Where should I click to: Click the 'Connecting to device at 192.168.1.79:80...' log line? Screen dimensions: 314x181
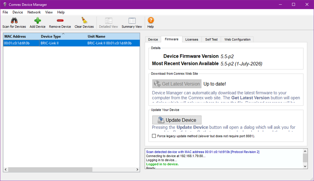[x=176, y=156]
